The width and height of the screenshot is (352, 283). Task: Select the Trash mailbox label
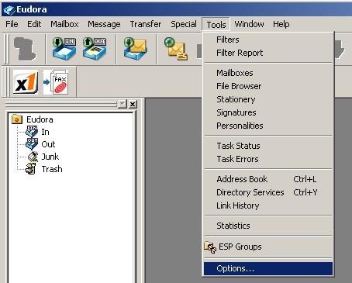(52, 169)
